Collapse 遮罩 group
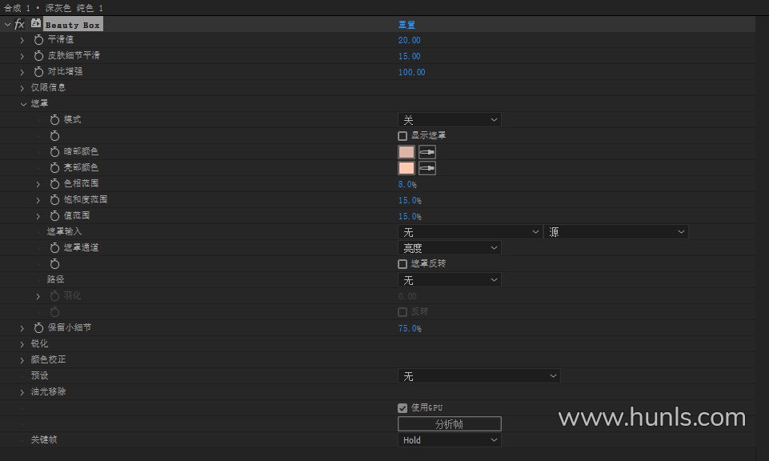Image resolution: width=769 pixels, height=461 pixels. 23,104
